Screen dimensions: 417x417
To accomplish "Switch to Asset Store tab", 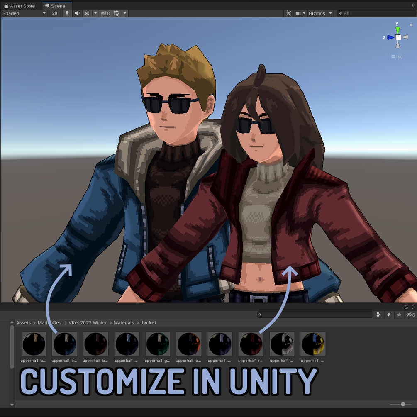I will [20, 6].
